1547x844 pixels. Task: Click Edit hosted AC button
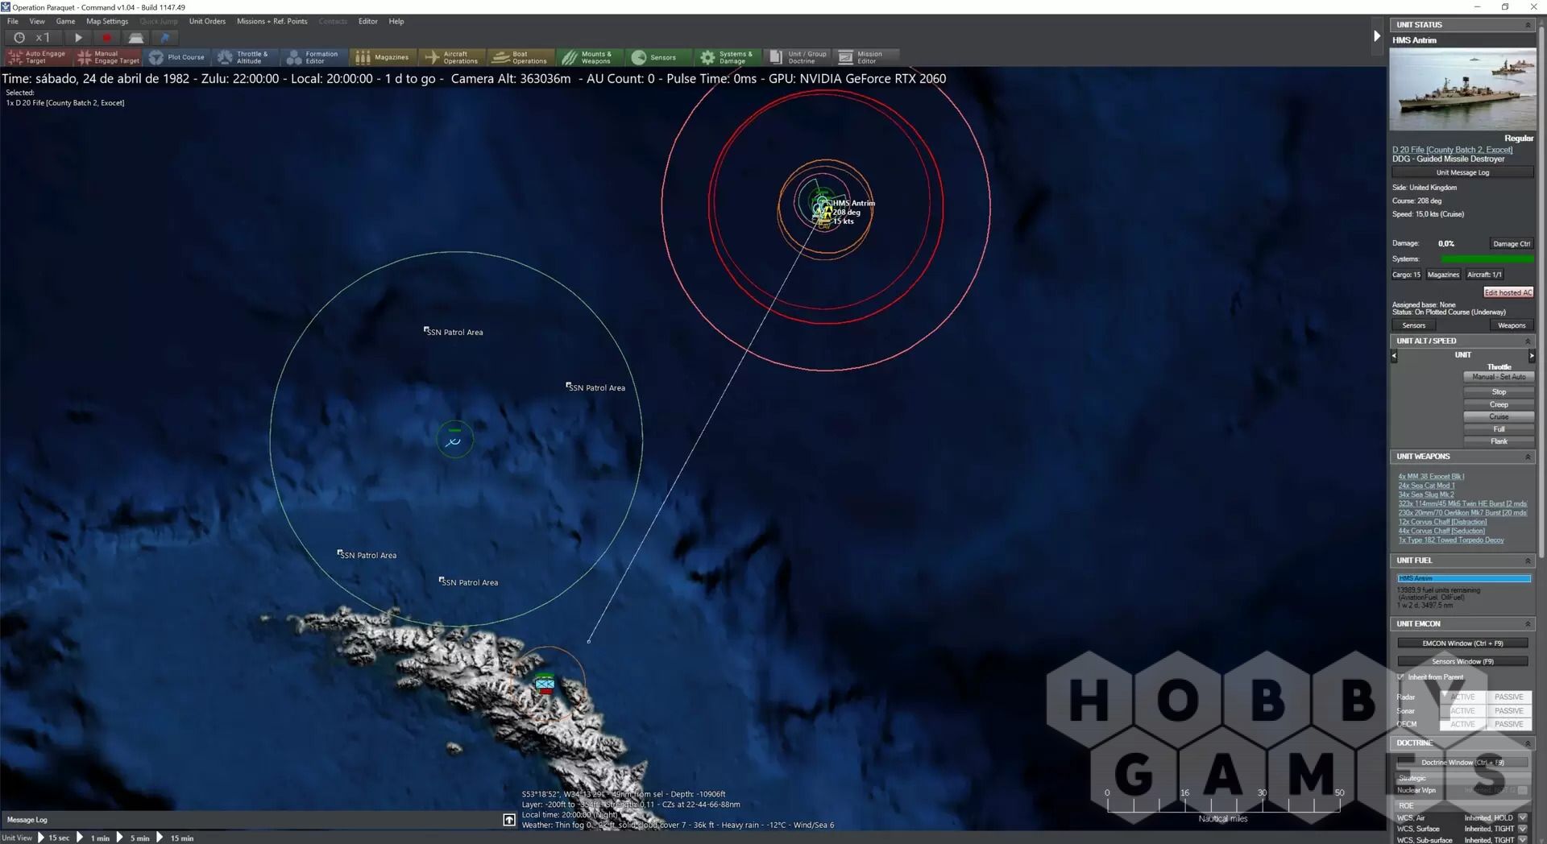point(1508,292)
